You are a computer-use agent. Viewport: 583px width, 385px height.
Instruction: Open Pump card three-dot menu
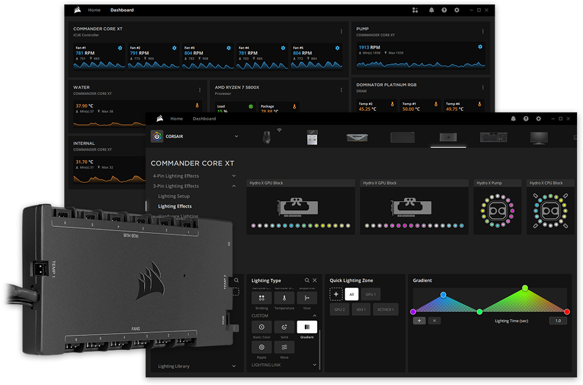coord(483,32)
